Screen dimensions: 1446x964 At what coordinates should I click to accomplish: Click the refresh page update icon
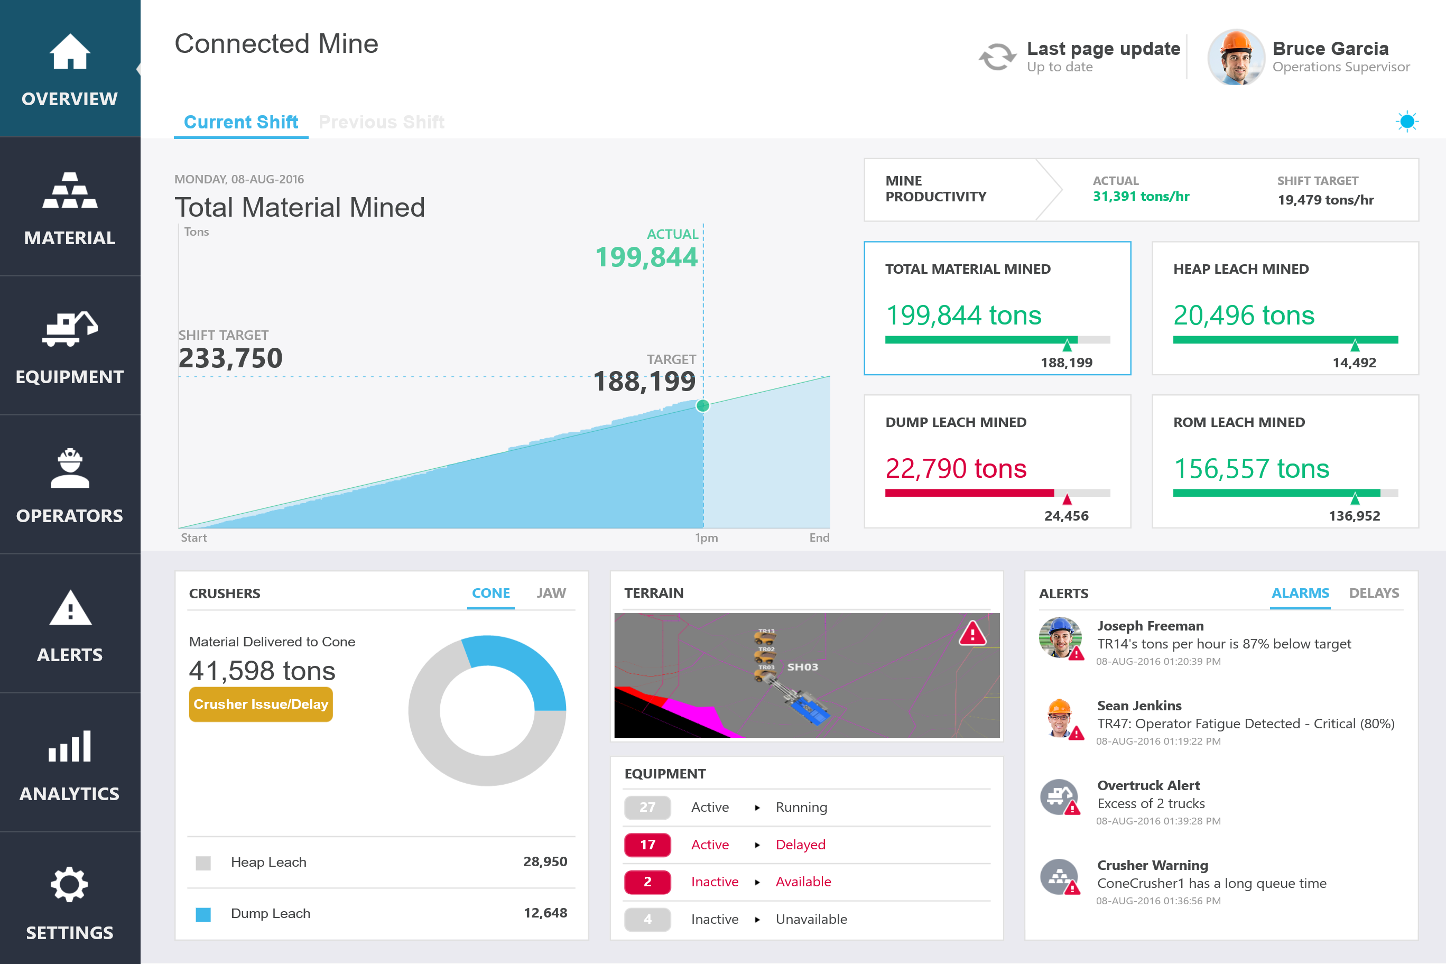click(997, 57)
